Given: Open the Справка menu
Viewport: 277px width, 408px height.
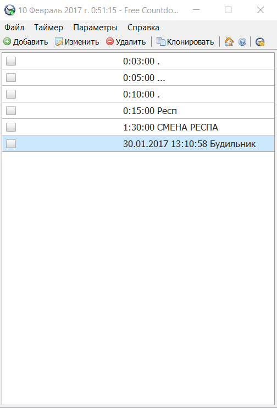Looking at the screenshot, I should point(143,28).
